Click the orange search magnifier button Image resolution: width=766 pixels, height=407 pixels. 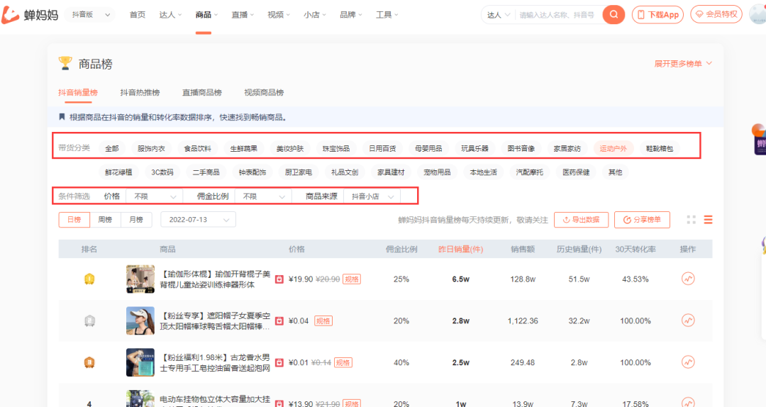pos(614,14)
